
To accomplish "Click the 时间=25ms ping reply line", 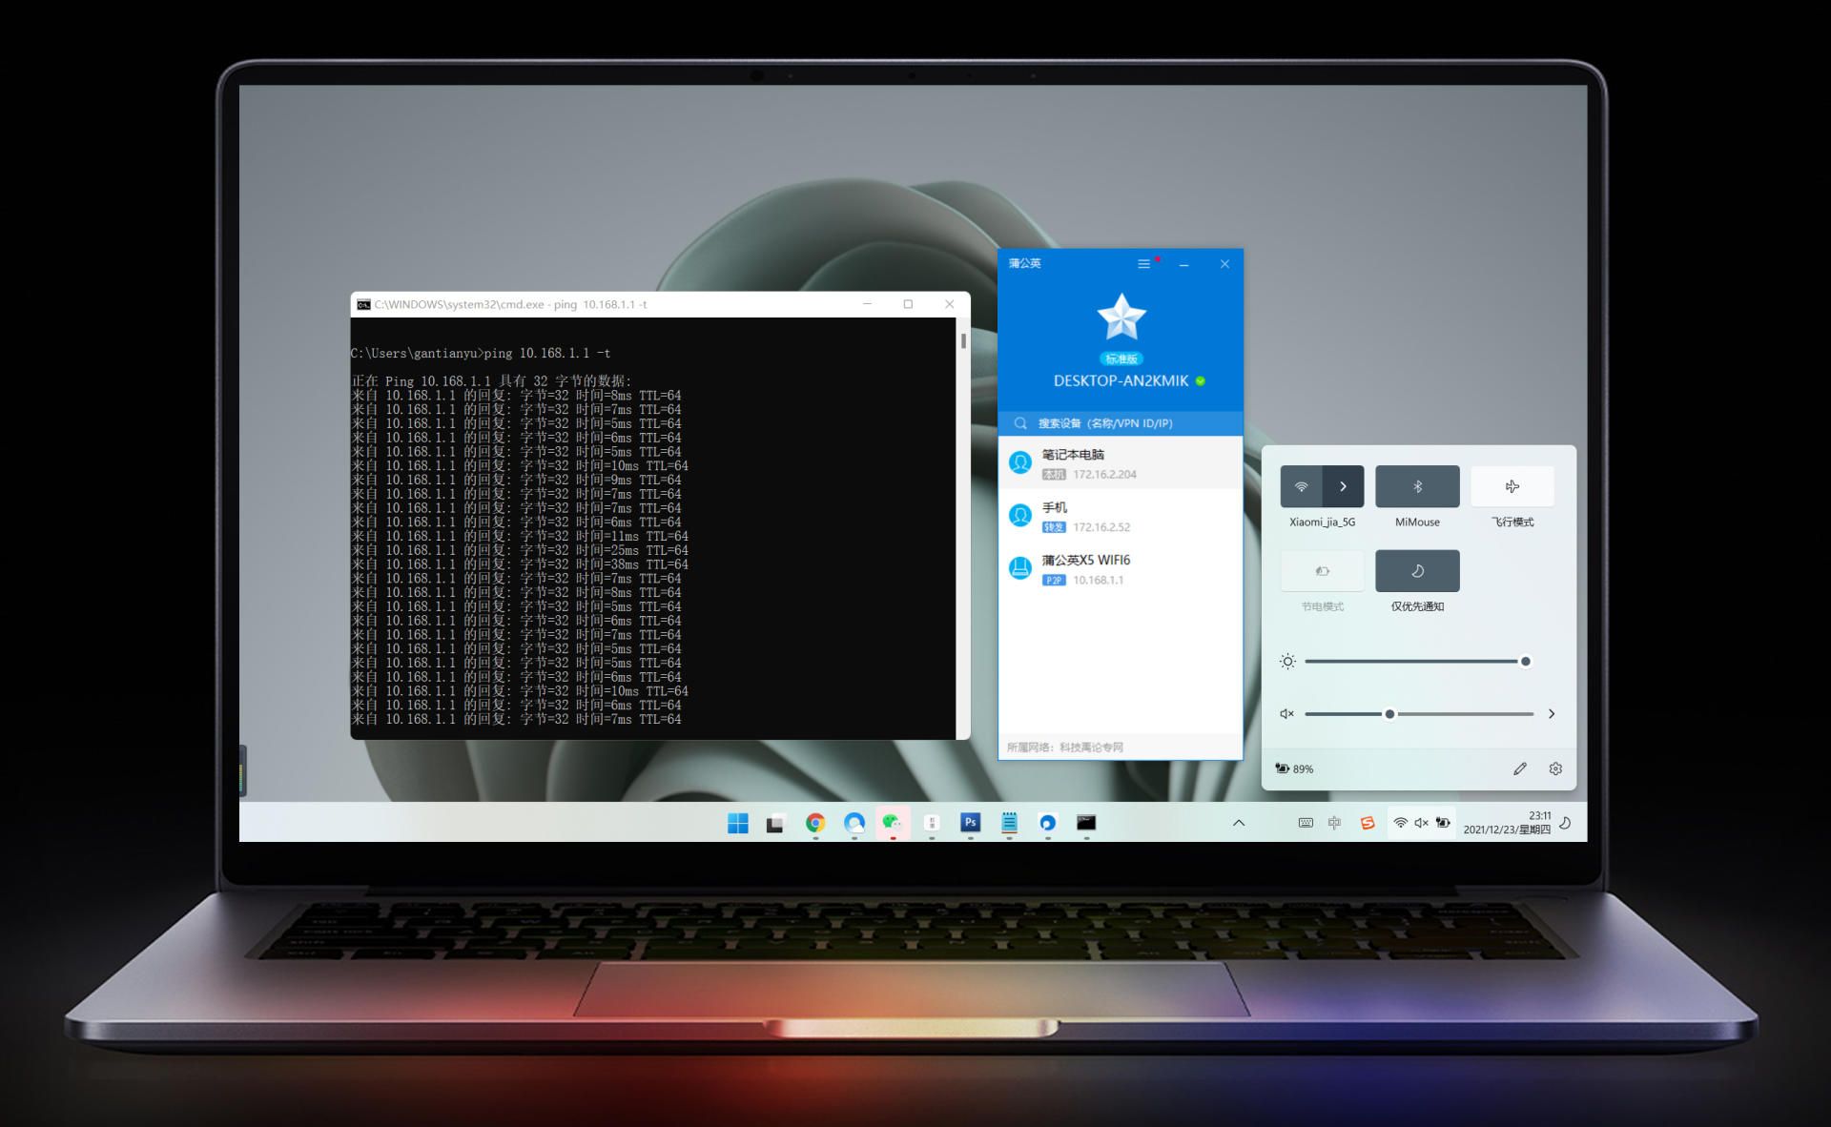I will click(520, 550).
